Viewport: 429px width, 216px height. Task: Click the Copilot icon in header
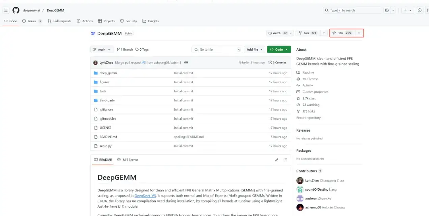click(x=387, y=10)
